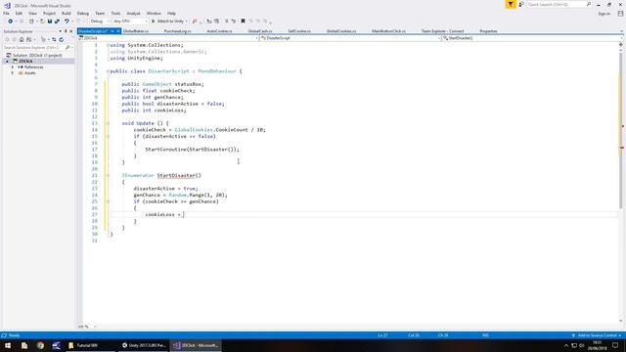Open the Analyze menu
The width and height of the screenshot is (626, 352).
coord(133,14)
